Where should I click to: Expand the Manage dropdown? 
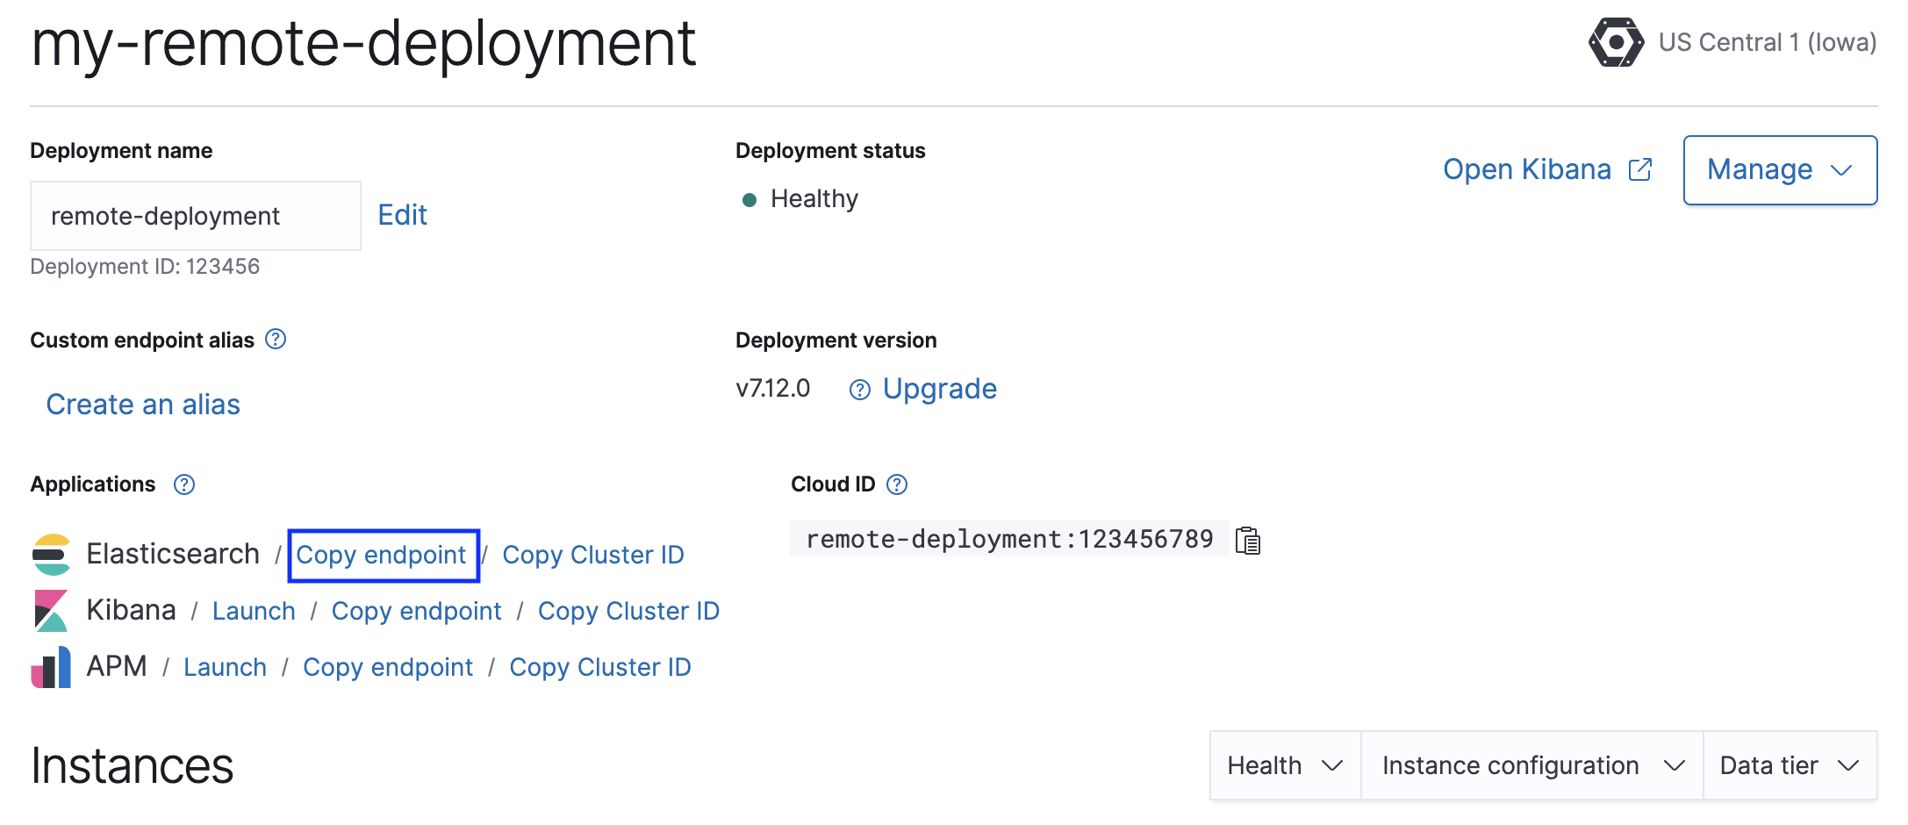tap(1779, 170)
